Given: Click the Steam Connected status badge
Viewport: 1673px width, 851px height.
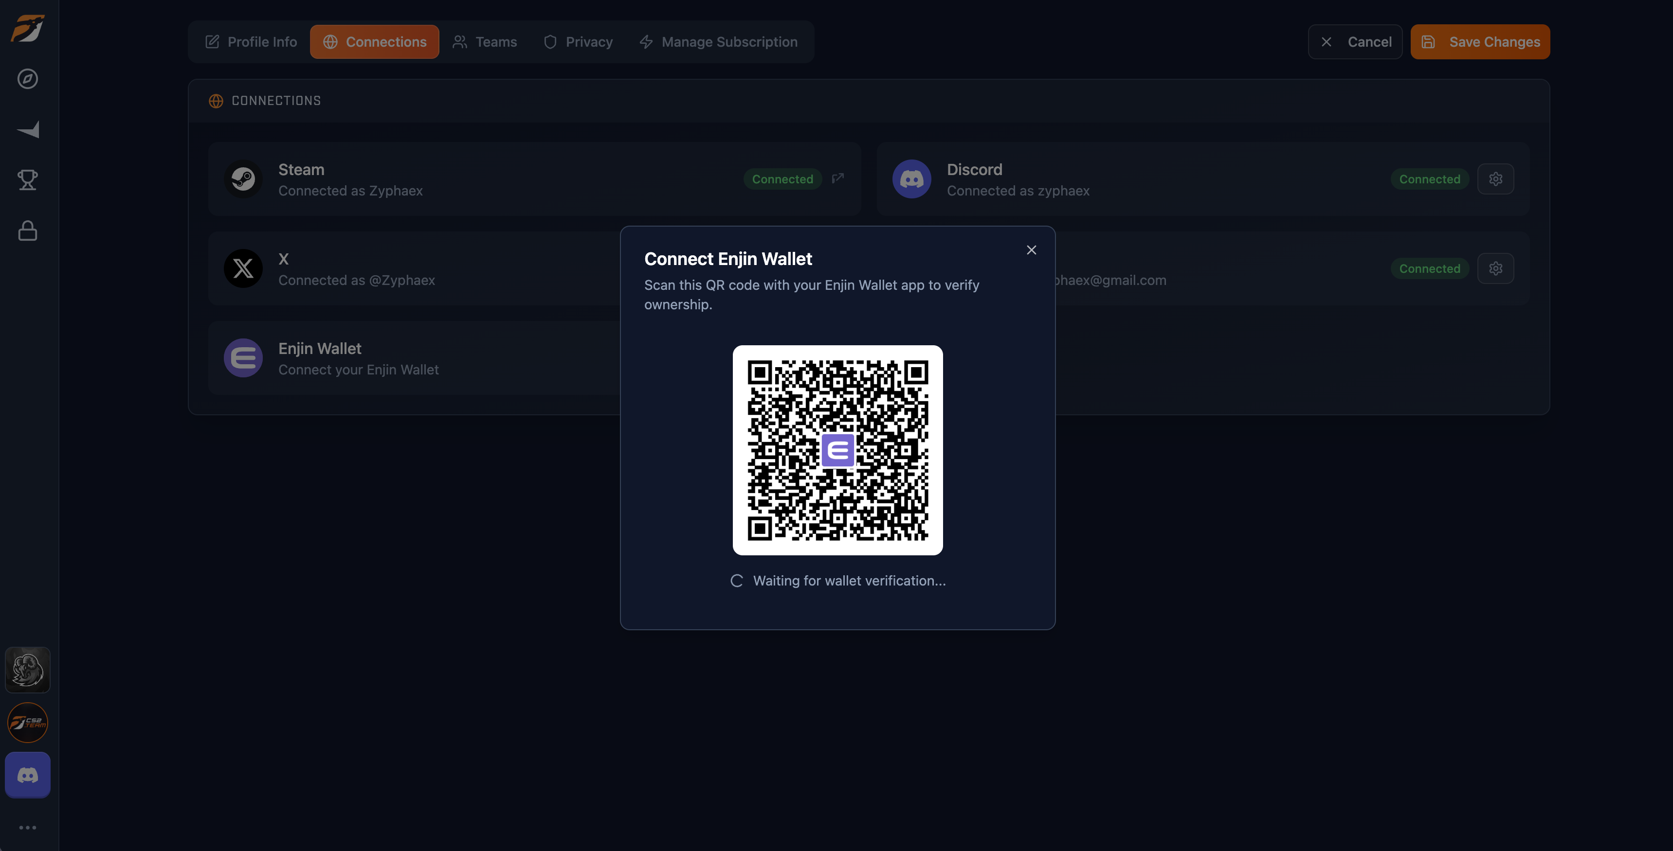Looking at the screenshot, I should pos(782,179).
